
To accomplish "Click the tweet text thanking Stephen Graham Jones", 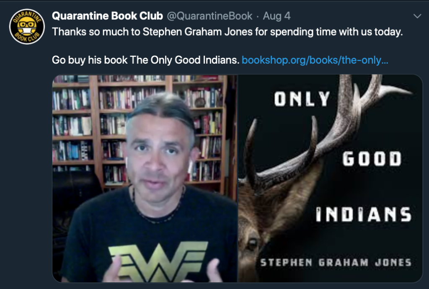I will pos(227,32).
